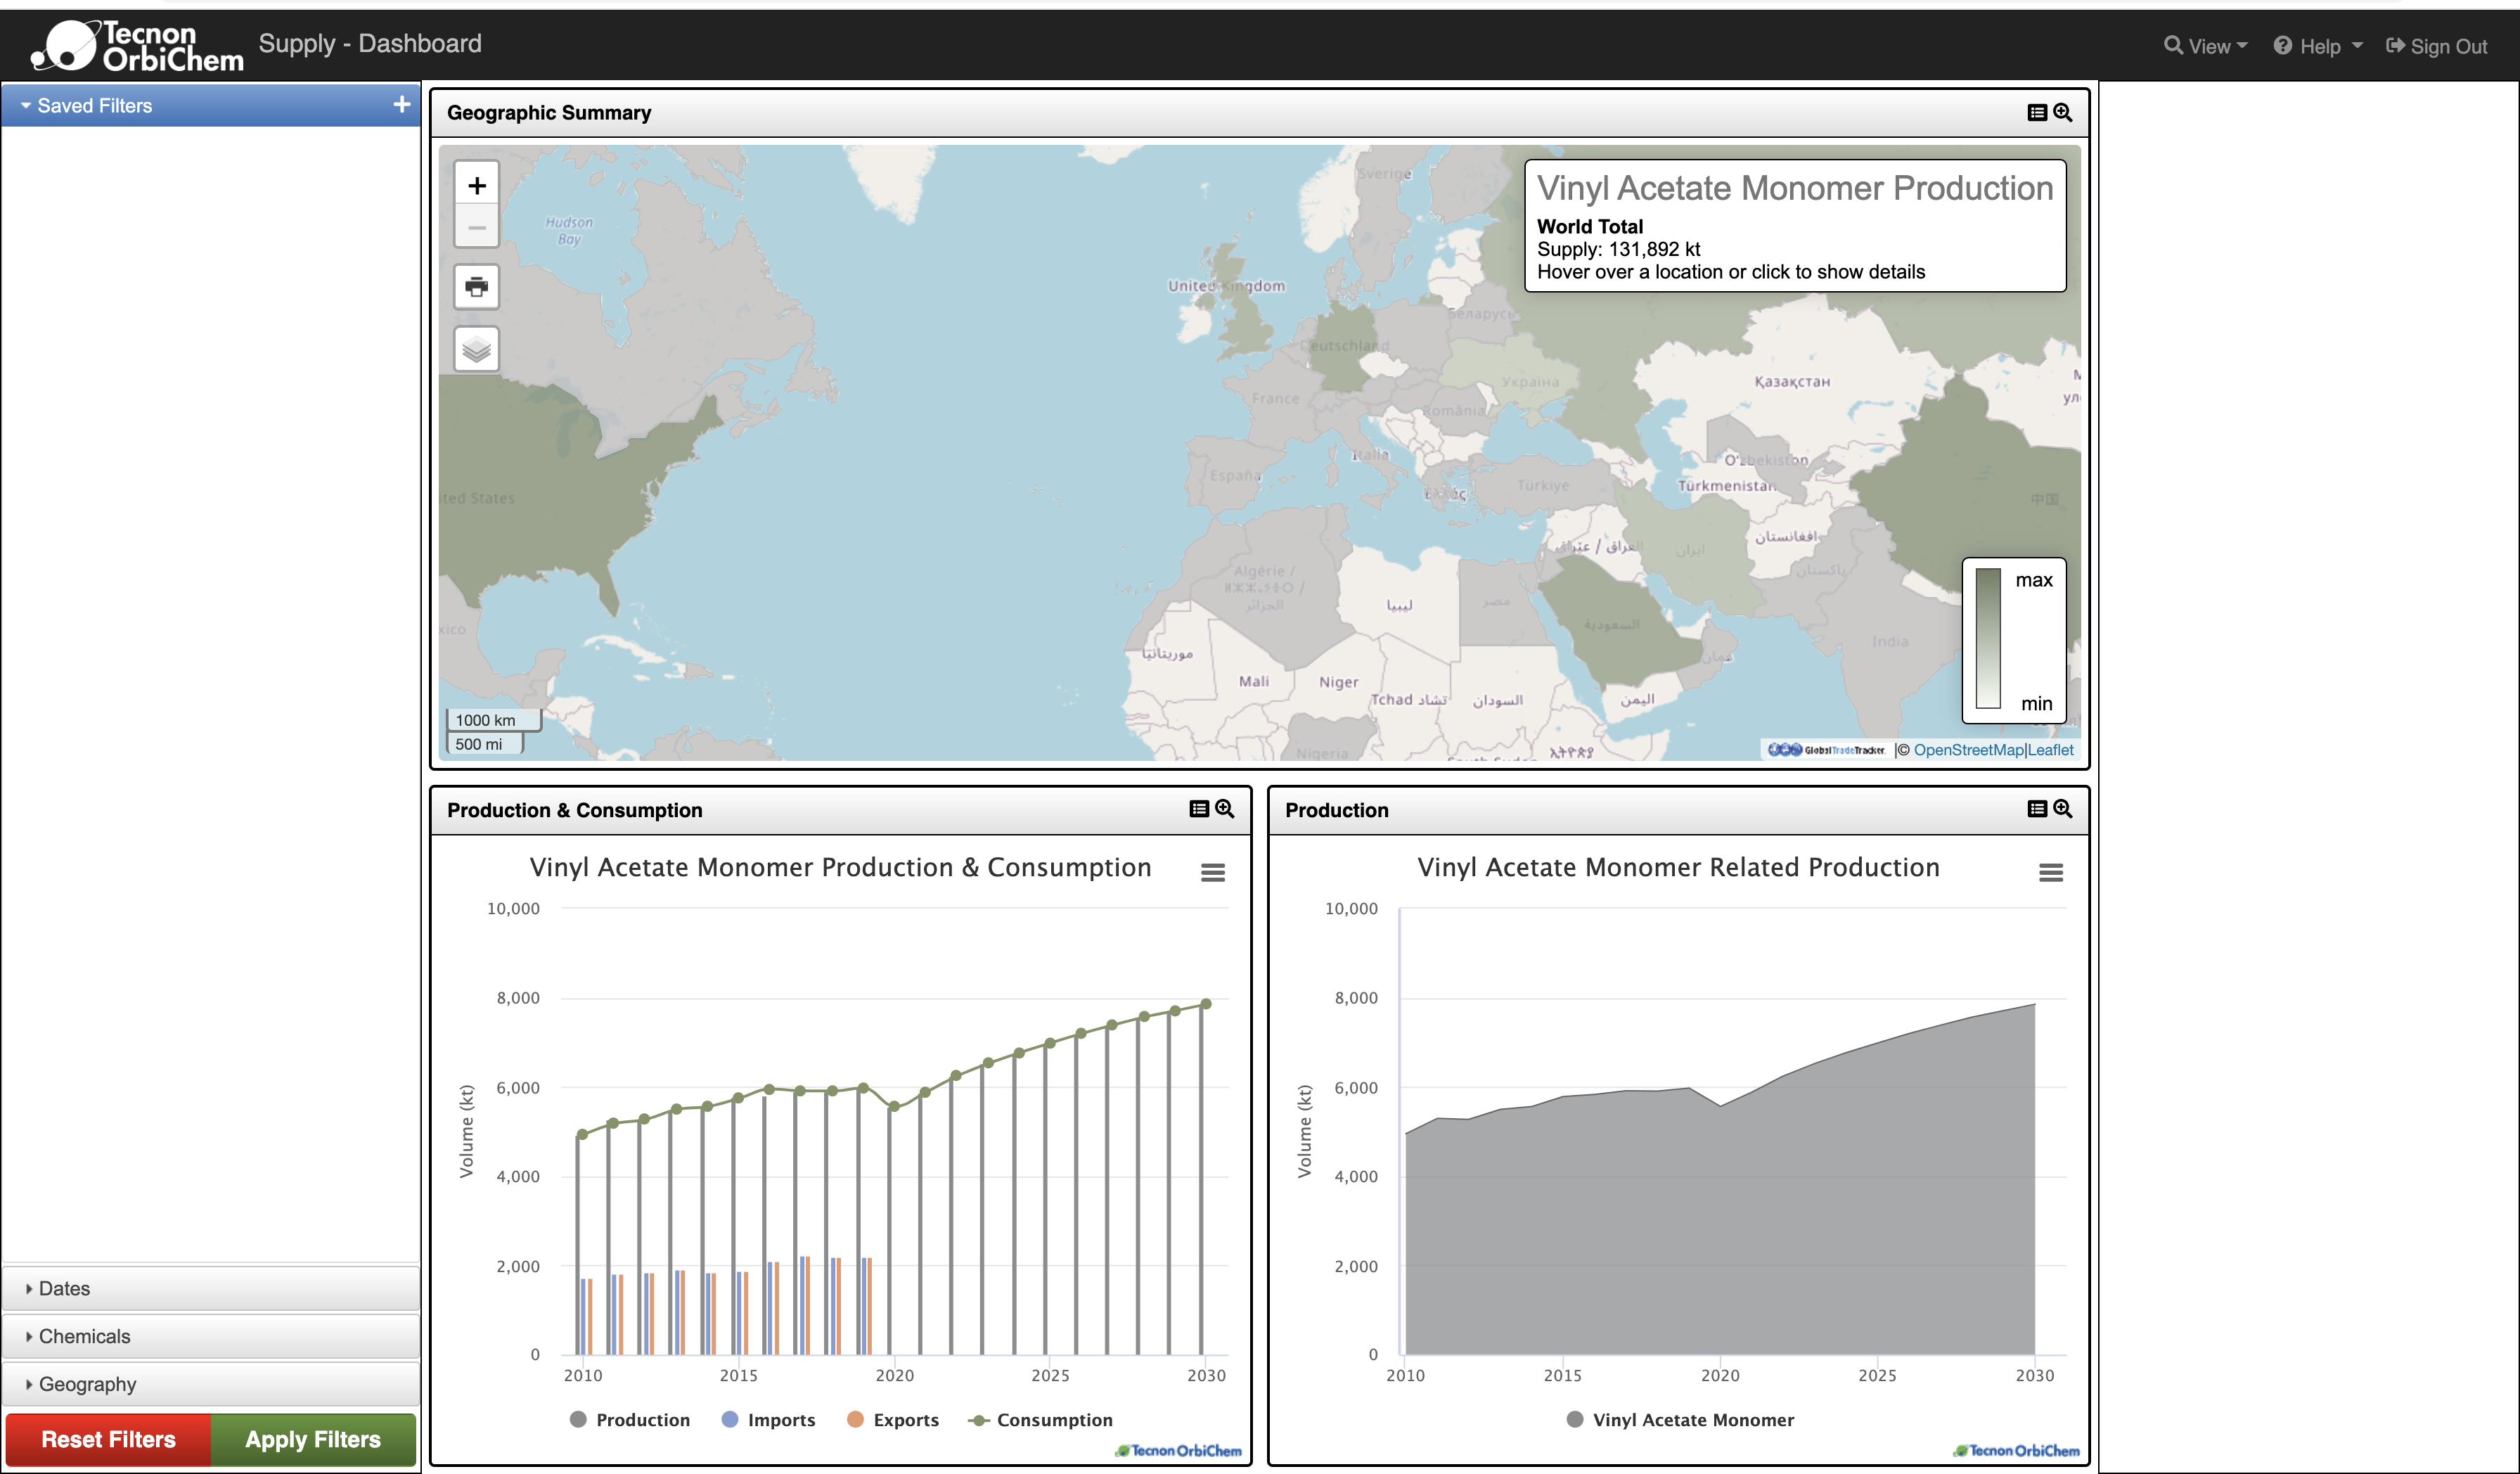The image size is (2520, 1474).
Task: Expand the Geography filter section
Action: [211, 1385]
